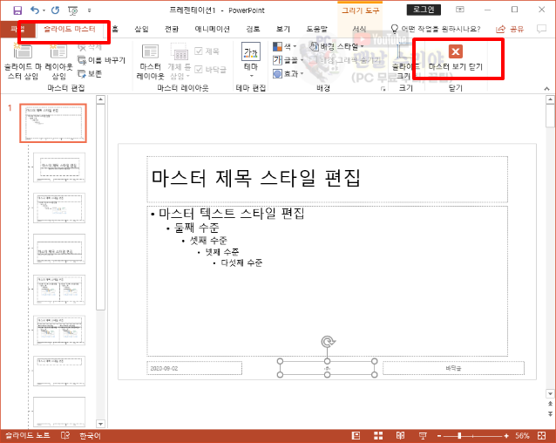The image size is (556, 443).
Task: Open the 테마 themes gallery
Action: pyautogui.click(x=251, y=60)
